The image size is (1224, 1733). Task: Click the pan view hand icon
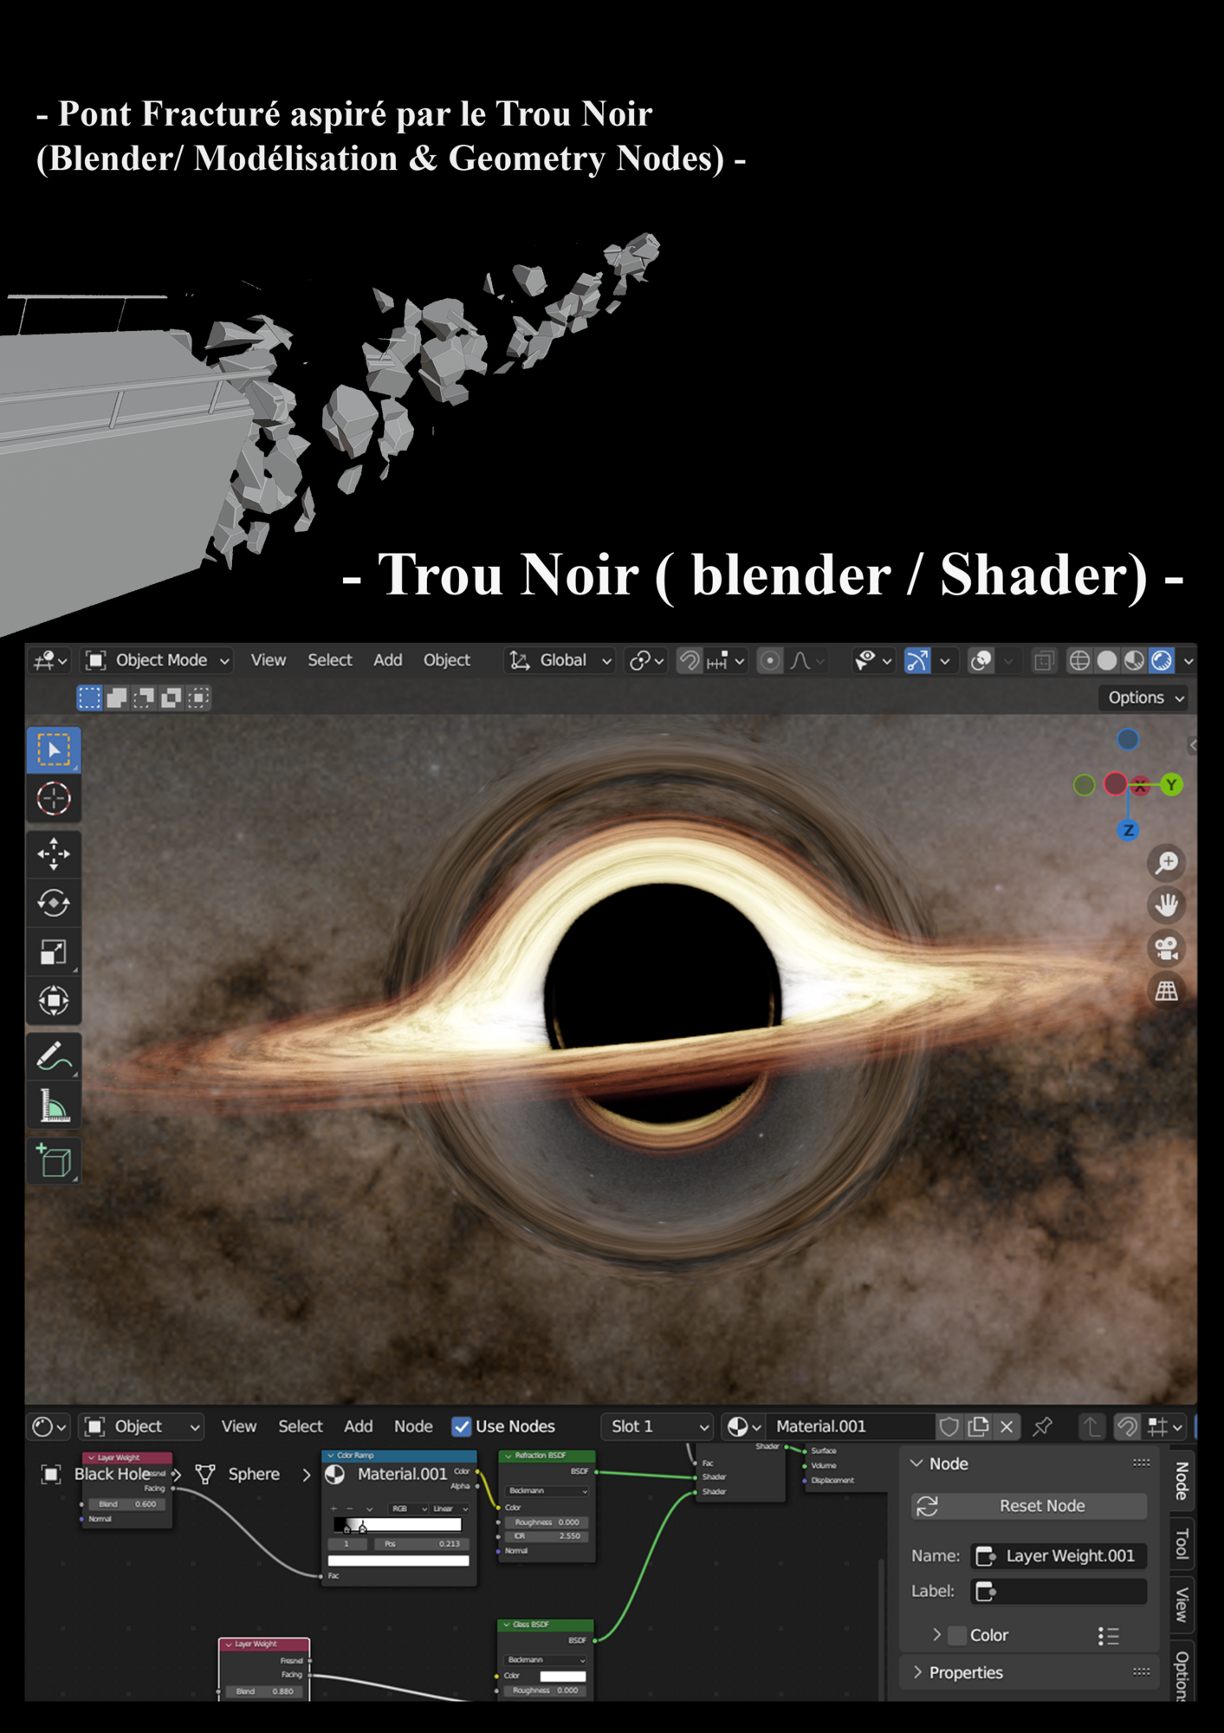[1167, 905]
